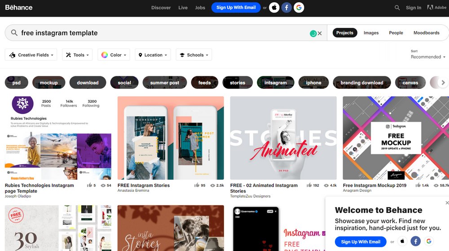Image resolution: width=449 pixels, height=251 pixels.
Task: Filter by the stories tag
Action: pyautogui.click(x=238, y=83)
